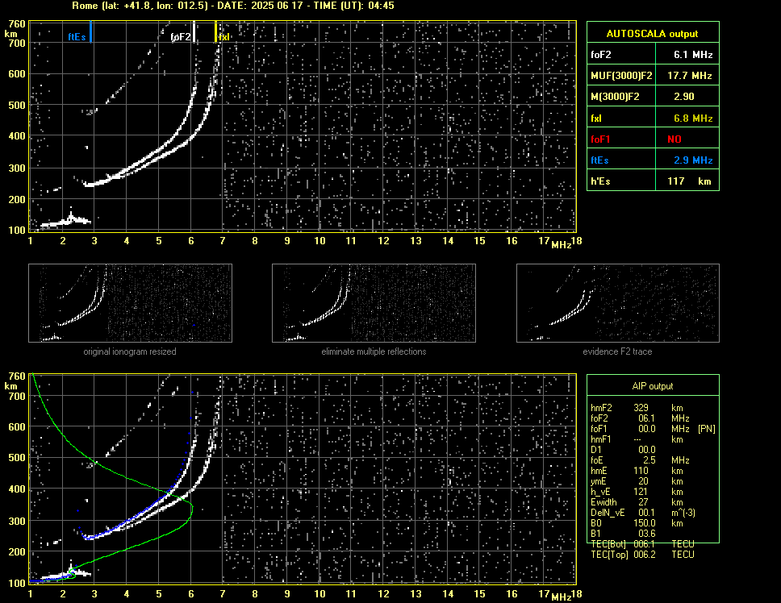This screenshot has height=603, width=781.
Task: Click the h'Es value '117 km'
Action: tap(689, 181)
